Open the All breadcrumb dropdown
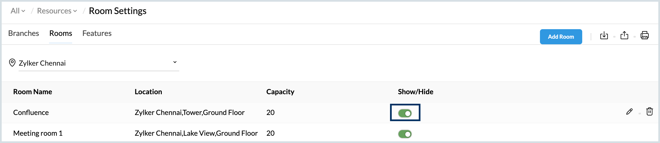 [x=18, y=11]
